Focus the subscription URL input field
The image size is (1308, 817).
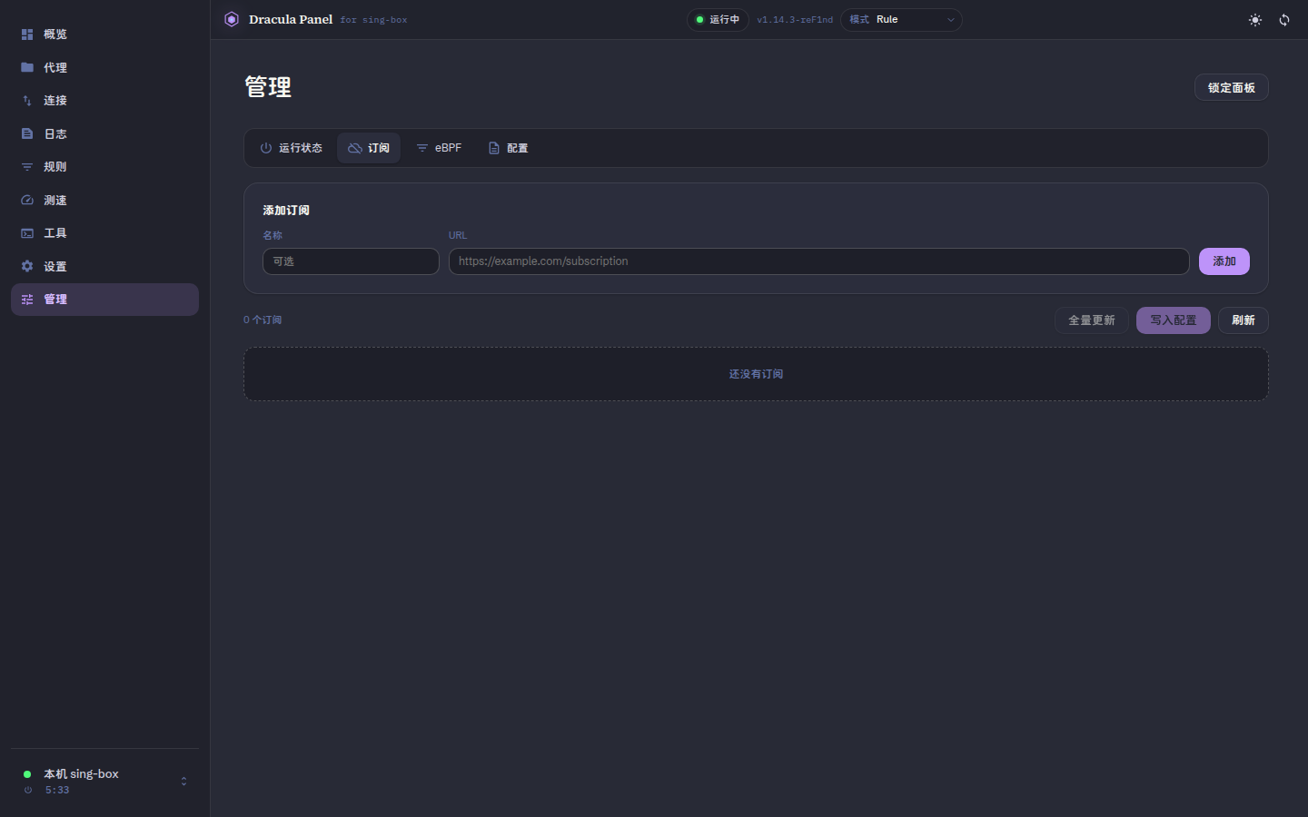818,261
